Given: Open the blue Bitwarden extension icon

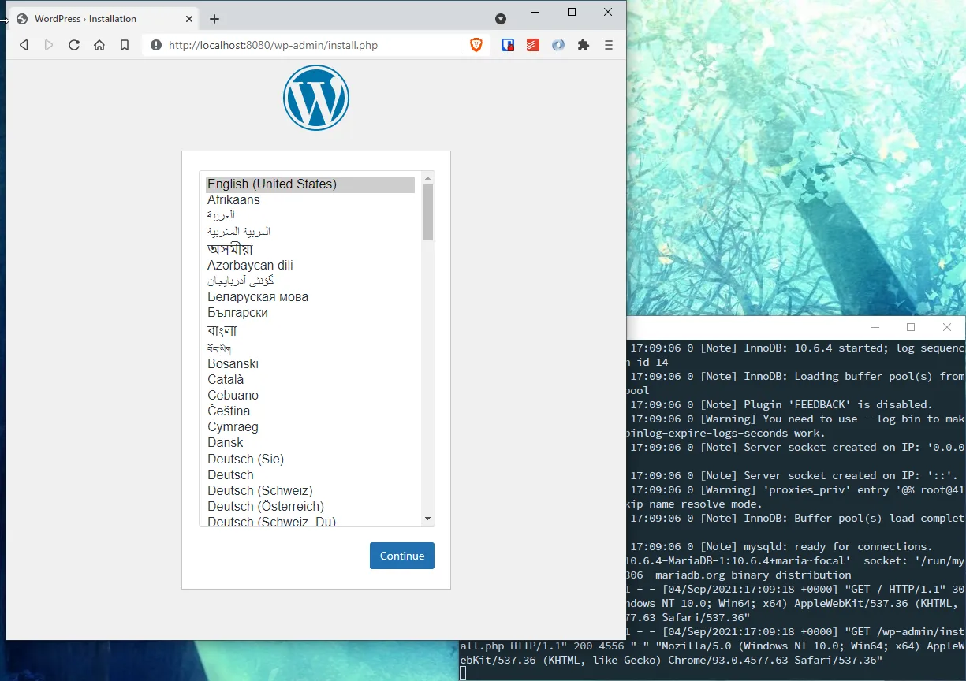Looking at the screenshot, I should (508, 45).
